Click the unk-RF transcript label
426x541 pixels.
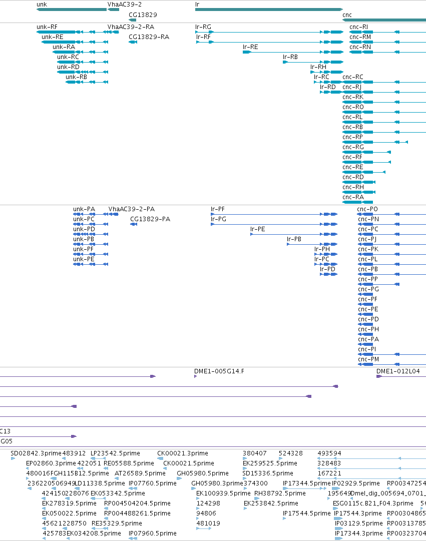coord(47,27)
